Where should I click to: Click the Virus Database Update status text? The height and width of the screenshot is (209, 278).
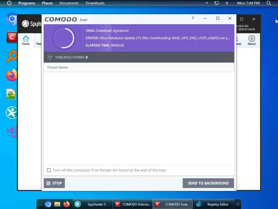pyautogui.click(x=158, y=38)
